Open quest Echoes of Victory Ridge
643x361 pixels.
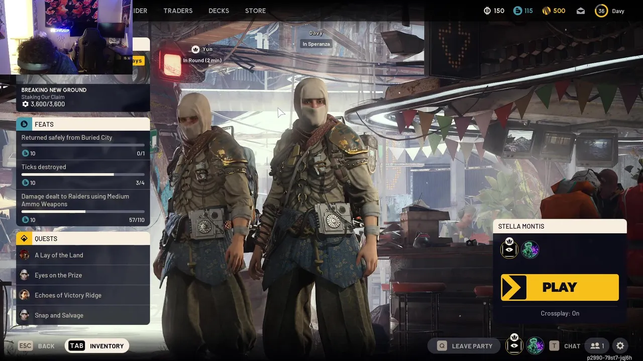click(83, 295)
